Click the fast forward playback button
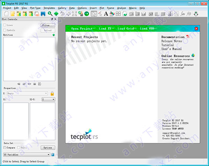Viewport: 209px width, 166px height. tap(30, 84)
